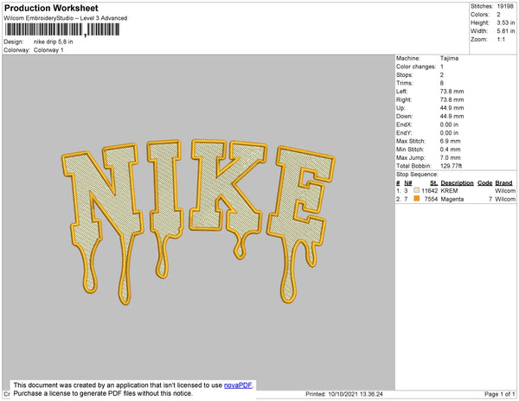Click the Brand column header
Image resolution: width=519 pixels, height=401 pixels.
click(x=504, y=183)
